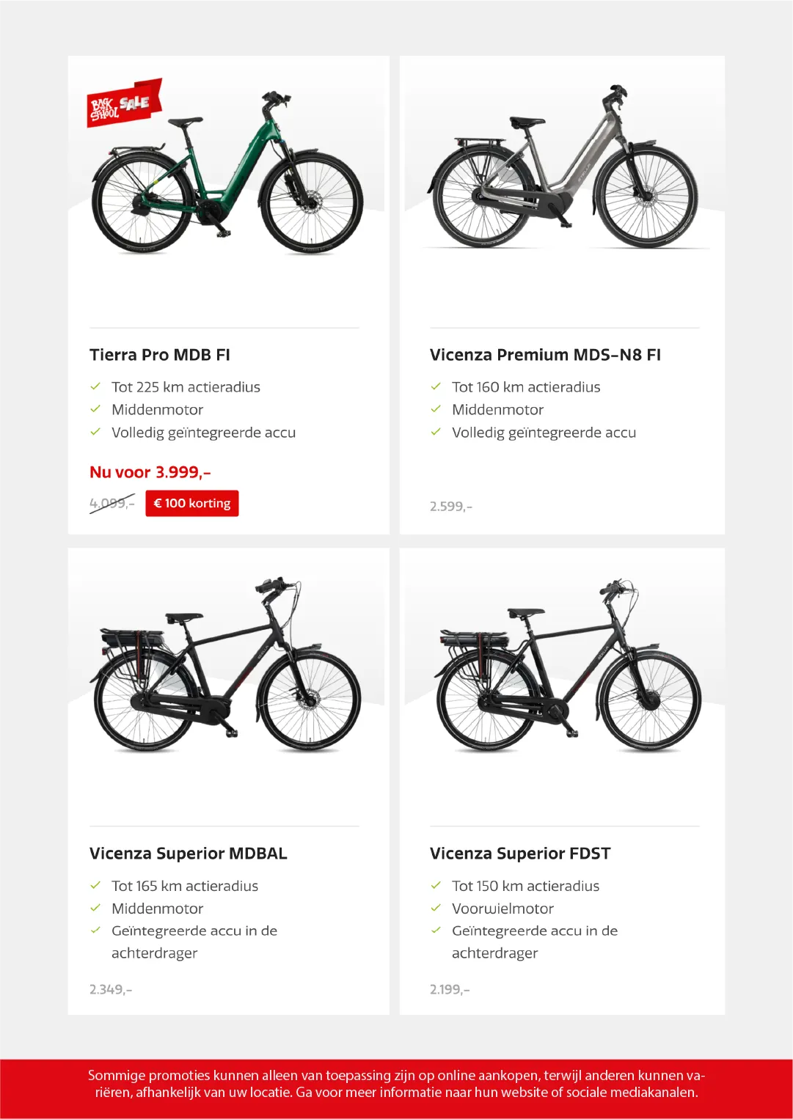Click the Back to School Sale badge
Viewport: 793px width, 1119px height.
pos(123,103)
